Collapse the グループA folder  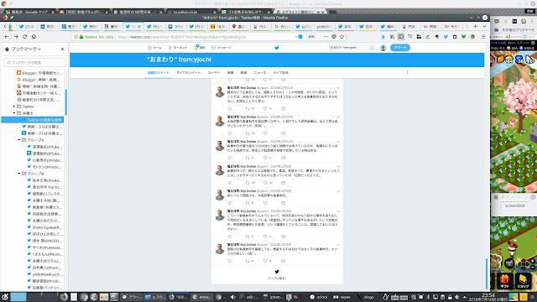pos(19,140)
